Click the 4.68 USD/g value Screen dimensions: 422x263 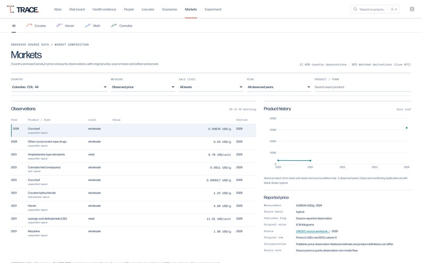(223, 206)
